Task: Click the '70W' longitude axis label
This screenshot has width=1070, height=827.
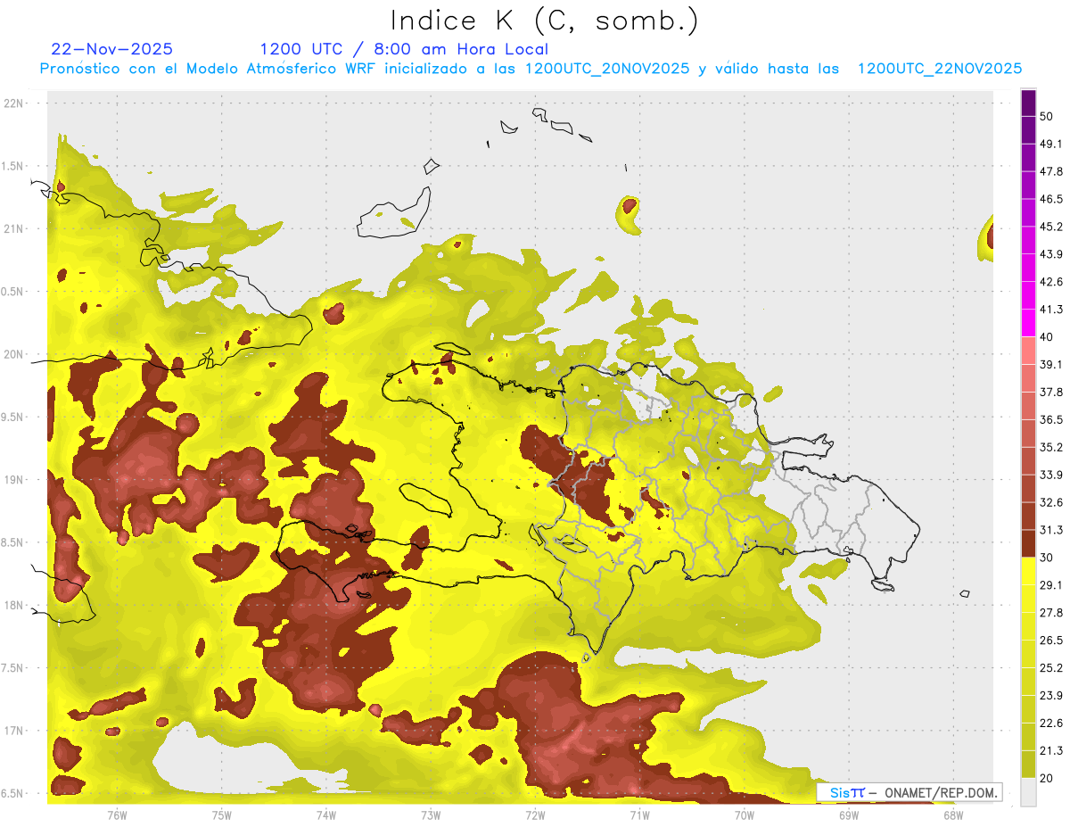Action: point(744,815)
